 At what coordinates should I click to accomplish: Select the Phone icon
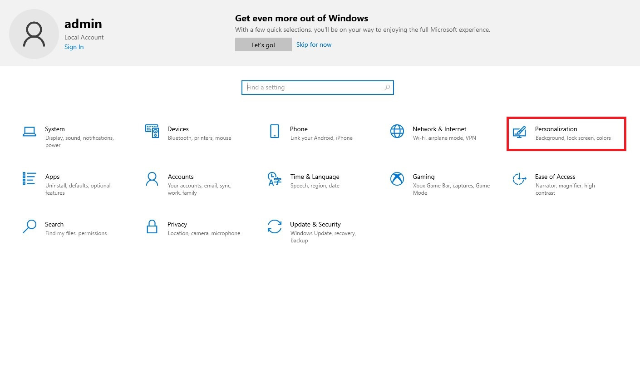(x=275, y=131)
